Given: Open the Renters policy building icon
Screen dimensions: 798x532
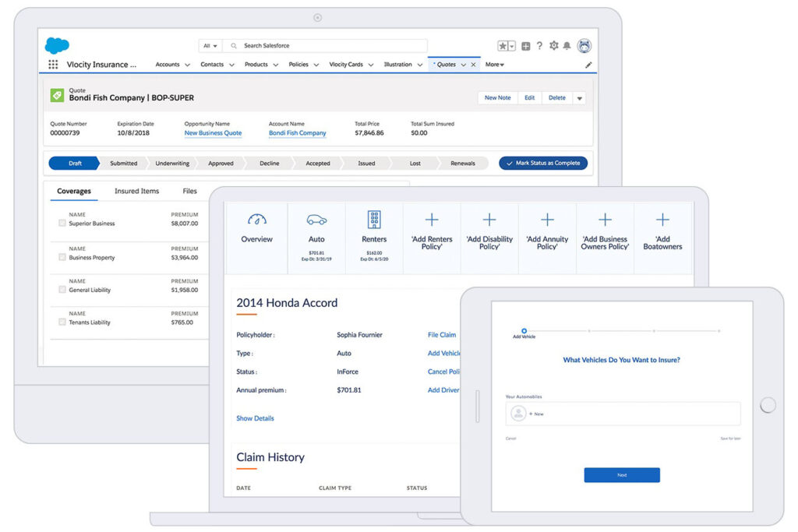Looking at the screenshot, I should point(373,220).
